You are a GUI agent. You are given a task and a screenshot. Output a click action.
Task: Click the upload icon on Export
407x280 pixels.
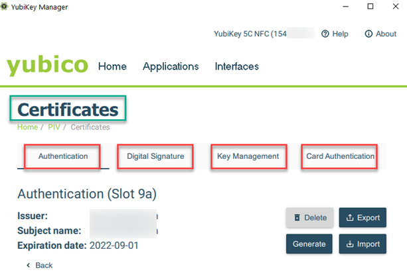pyautogui.click(x=350, y=218)
